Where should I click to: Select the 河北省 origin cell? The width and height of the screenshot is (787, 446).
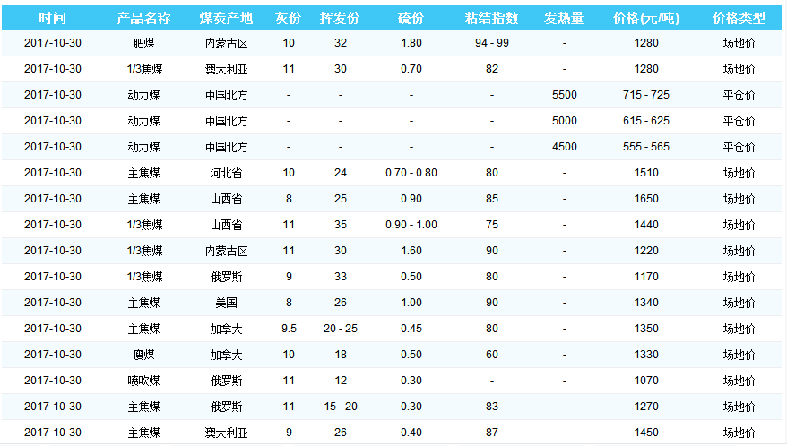226,173
